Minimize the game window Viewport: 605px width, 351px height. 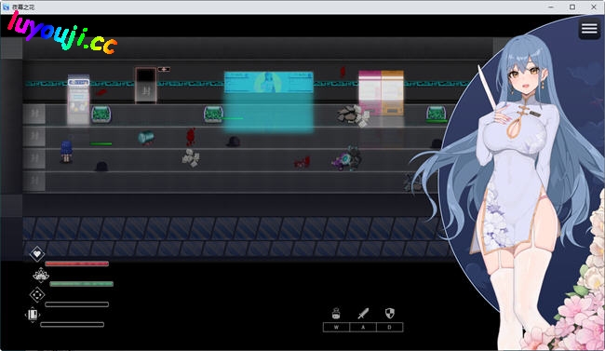(x=551, y=7)
